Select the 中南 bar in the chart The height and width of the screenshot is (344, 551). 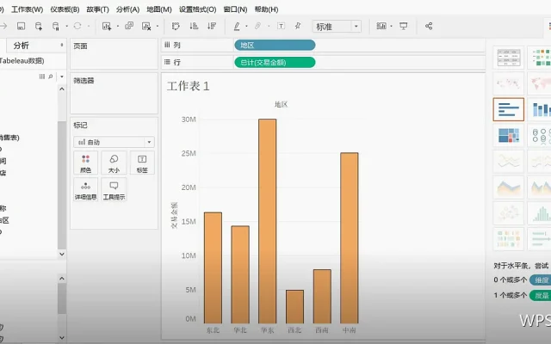point(350,238)
